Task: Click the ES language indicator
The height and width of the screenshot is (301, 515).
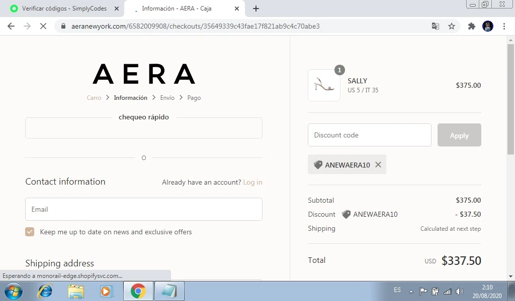Action: click(397, 290)
